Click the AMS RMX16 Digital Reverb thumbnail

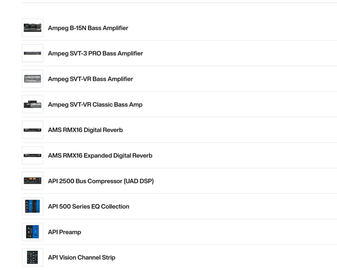[32, 130]
